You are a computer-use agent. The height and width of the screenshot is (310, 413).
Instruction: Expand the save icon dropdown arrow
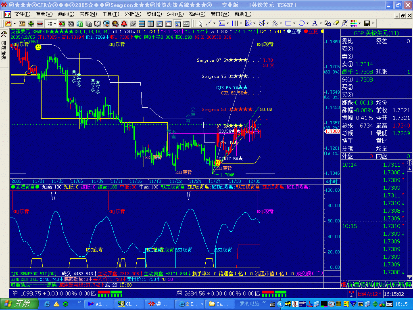(373, 23)
